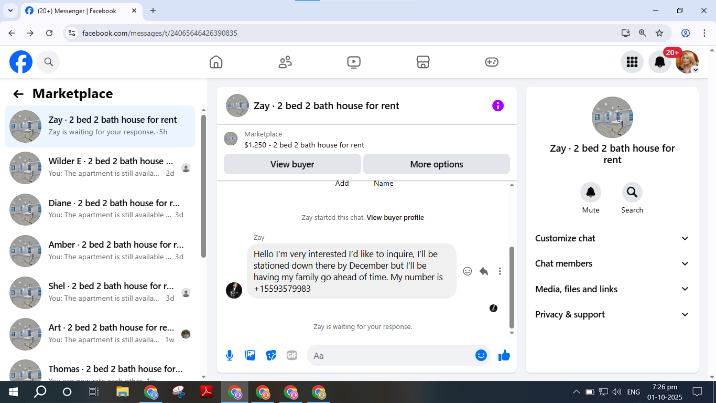Bookmark this page with the star icon
This screenshot has height=403, width=716.
point(659,33)
